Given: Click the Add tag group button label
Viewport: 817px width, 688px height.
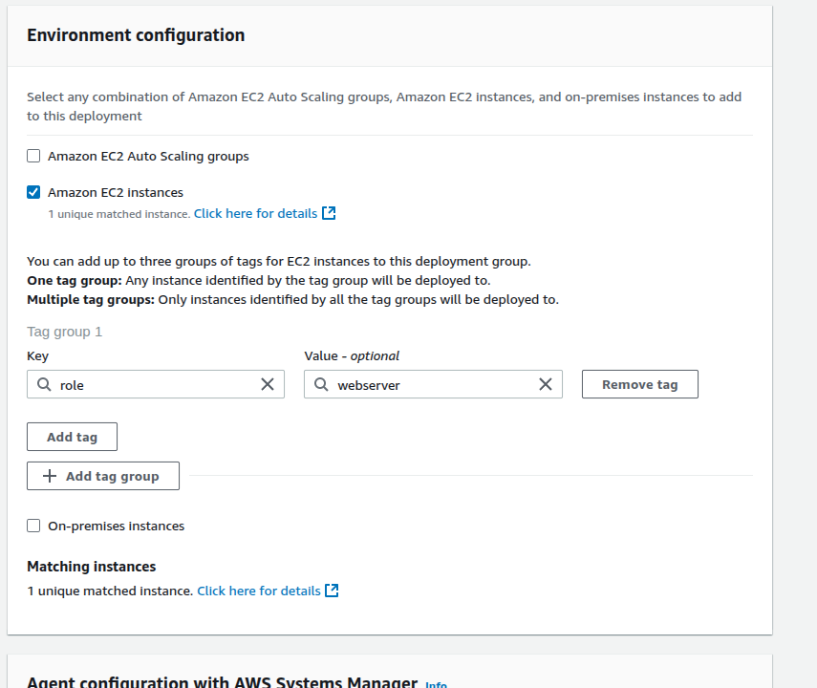Looking at the screenshot, I should tap(112, 476).
